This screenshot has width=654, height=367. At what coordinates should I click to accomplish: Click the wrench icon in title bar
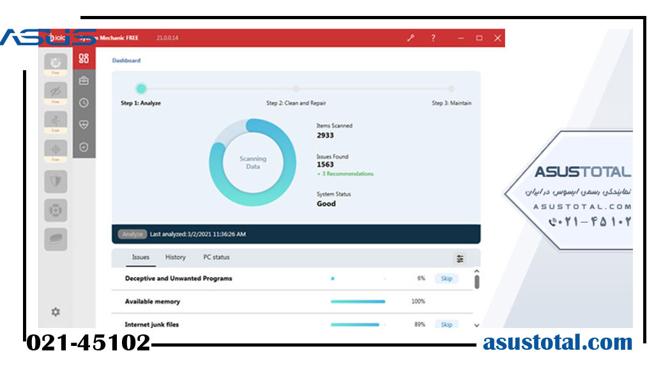click(x=411, y=38)
